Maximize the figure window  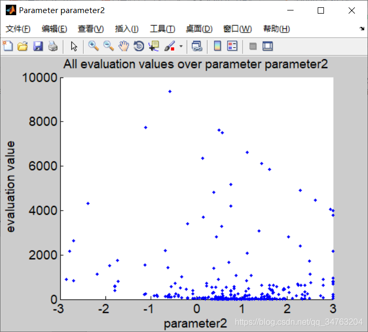tap(321, 10)
